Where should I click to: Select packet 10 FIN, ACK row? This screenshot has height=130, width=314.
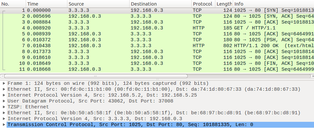pos(157,64)
